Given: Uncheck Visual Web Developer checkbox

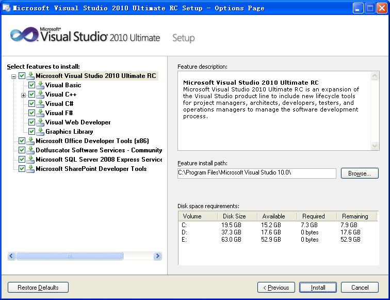Looking at the screenshot, I should pos(31,122).
